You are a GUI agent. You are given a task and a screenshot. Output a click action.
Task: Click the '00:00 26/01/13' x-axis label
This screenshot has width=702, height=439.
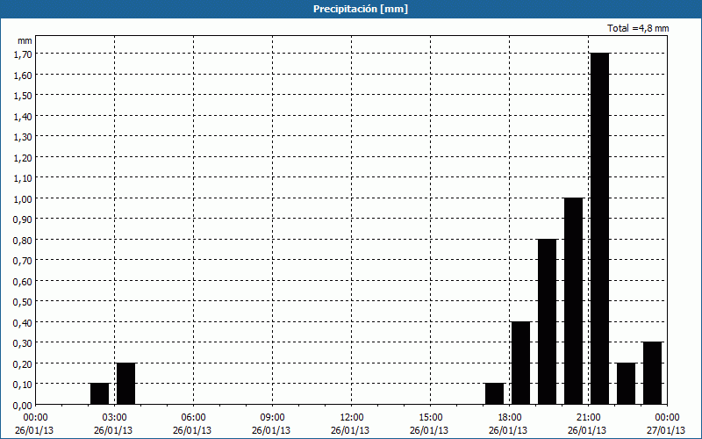34,424
